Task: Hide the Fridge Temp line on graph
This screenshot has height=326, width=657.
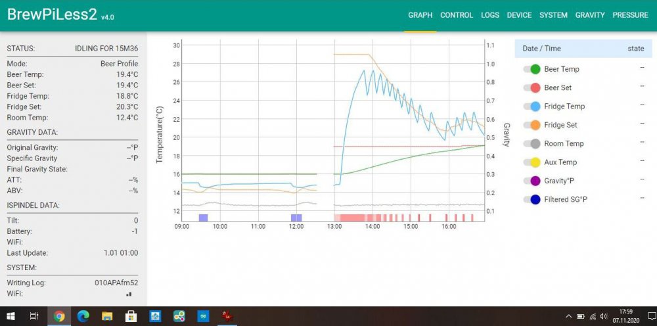Action: tap(532, 106)
